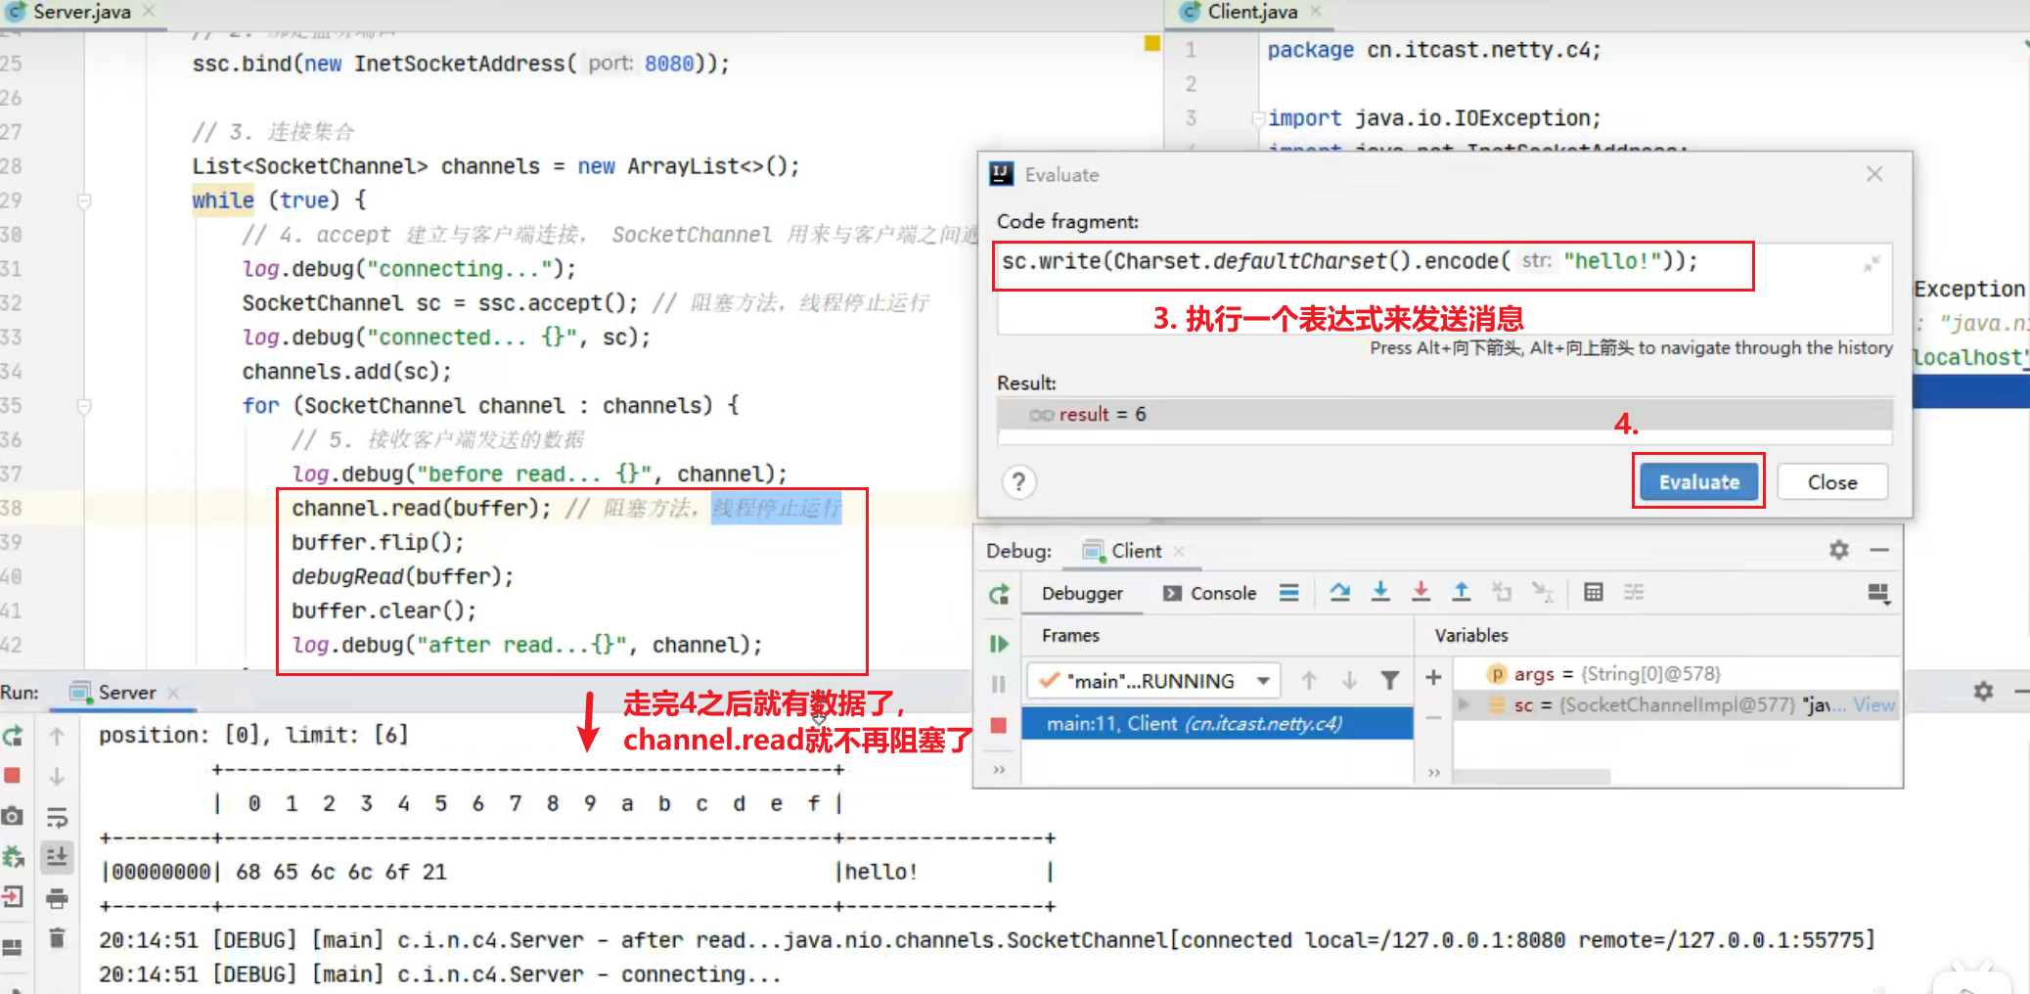This screenshot has width=2030, height=994.
Task: Click the Evaluate button
Action: point(1698,481)
